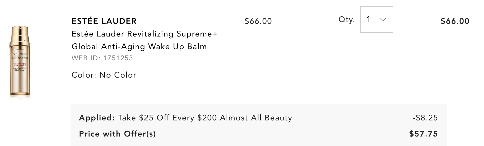484x146 pixels.
Task: Click the quantity value 1
Action: coord(368,19)
